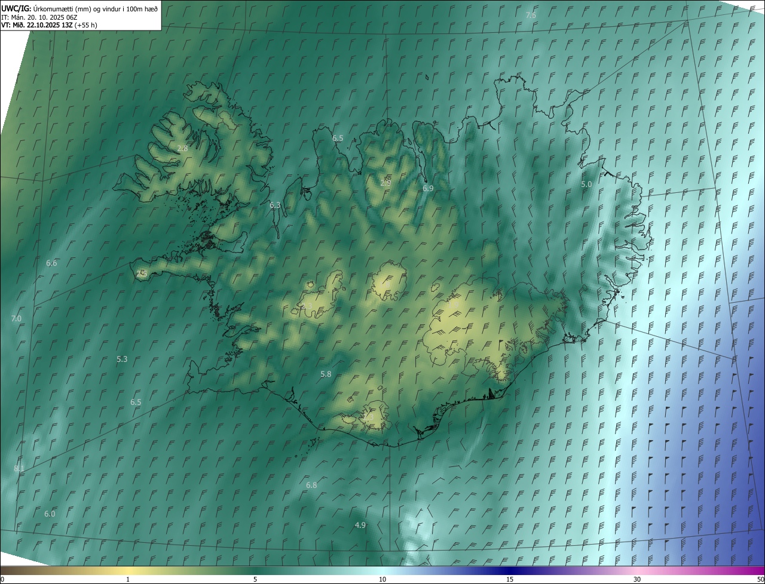Click the 6.5 value southwest of Reykjanes
765x584 pixels.
136,402
